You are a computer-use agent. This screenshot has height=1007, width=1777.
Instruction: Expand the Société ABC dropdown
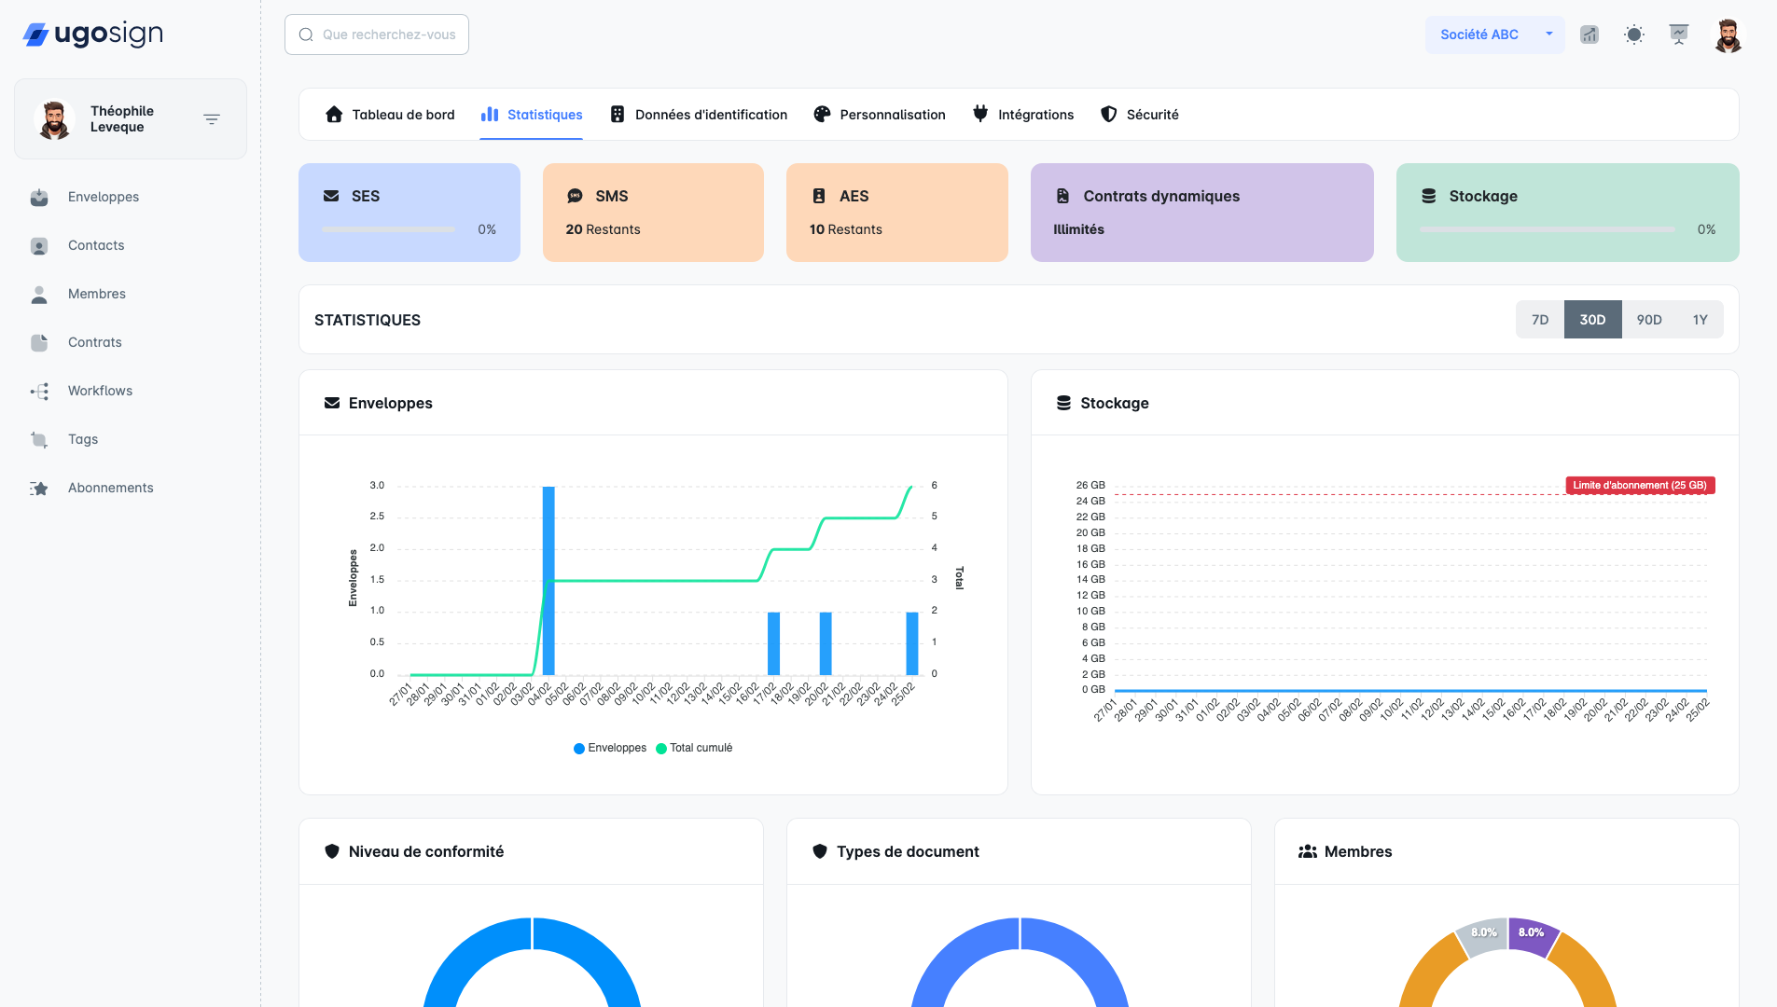click(x=1549, y=34)
